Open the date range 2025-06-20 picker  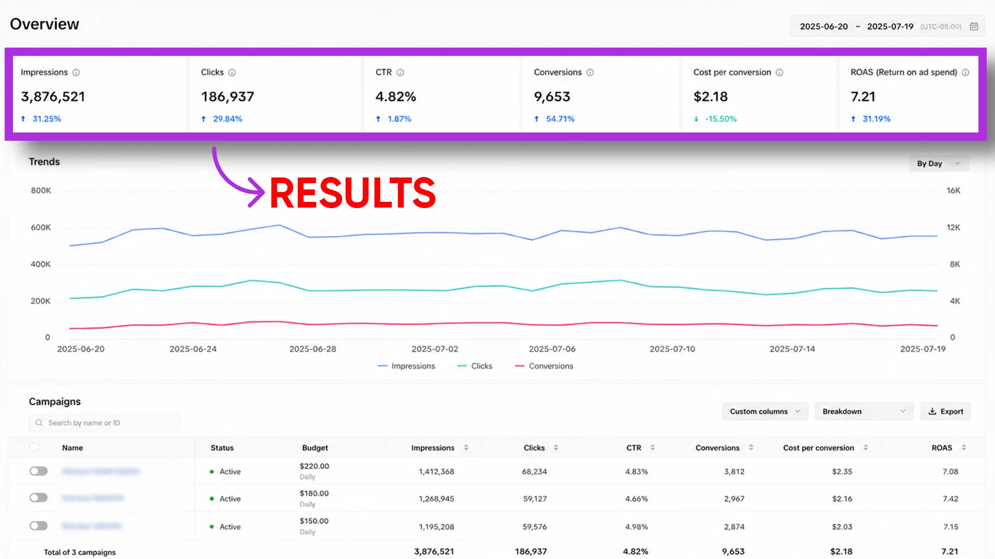point(887,26)
